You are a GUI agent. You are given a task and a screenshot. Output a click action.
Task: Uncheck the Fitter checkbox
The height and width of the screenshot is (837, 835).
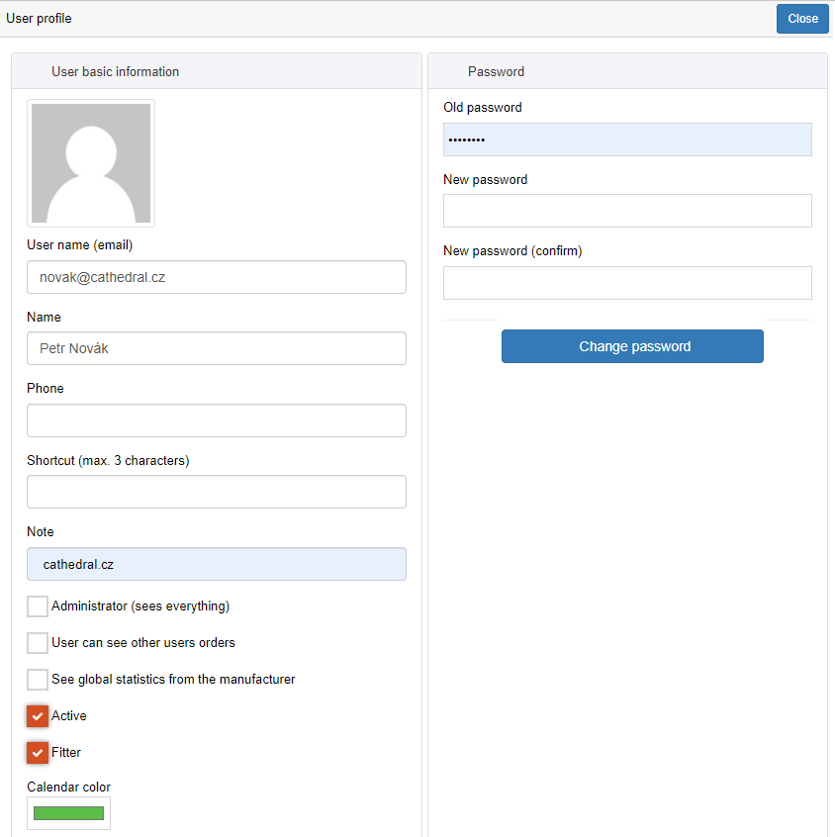point(38,753)
